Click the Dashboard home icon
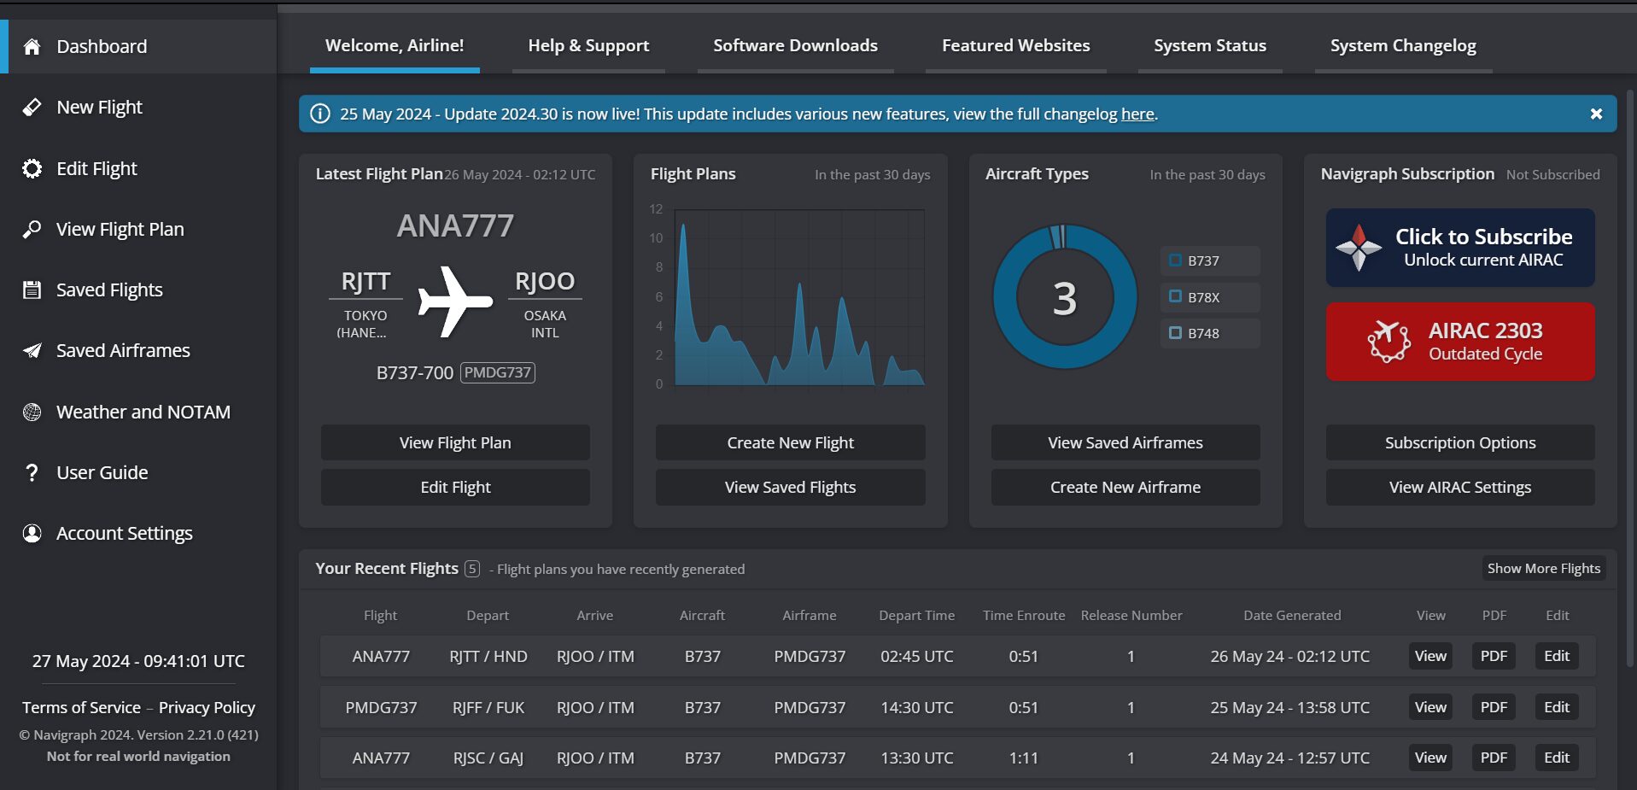 (32, 47)
